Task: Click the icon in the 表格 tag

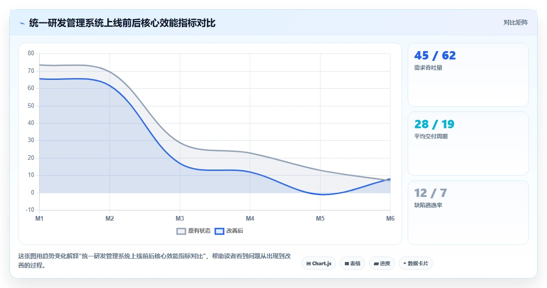Action: (347, 264)
